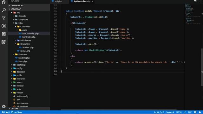Expand the Outline section
Screen dimensions: 203x114
[15, 109]
